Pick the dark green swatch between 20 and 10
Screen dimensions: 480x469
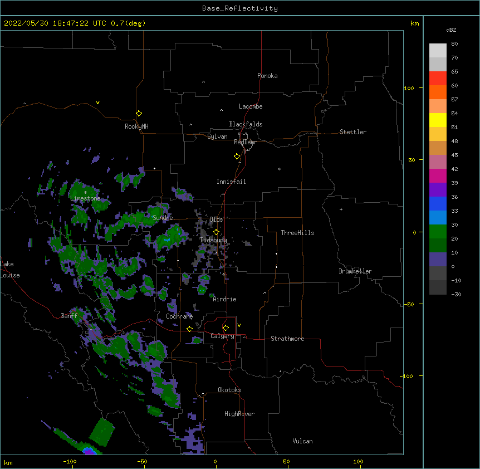438,245
